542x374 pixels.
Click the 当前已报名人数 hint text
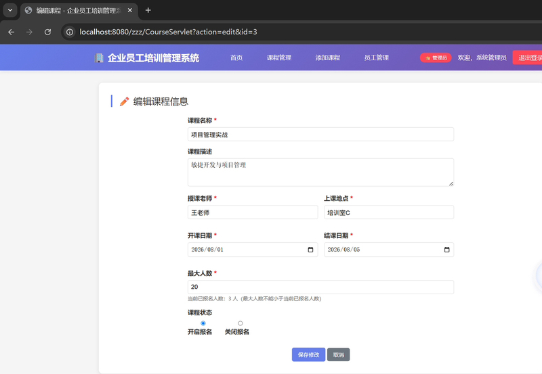(255, 298)
